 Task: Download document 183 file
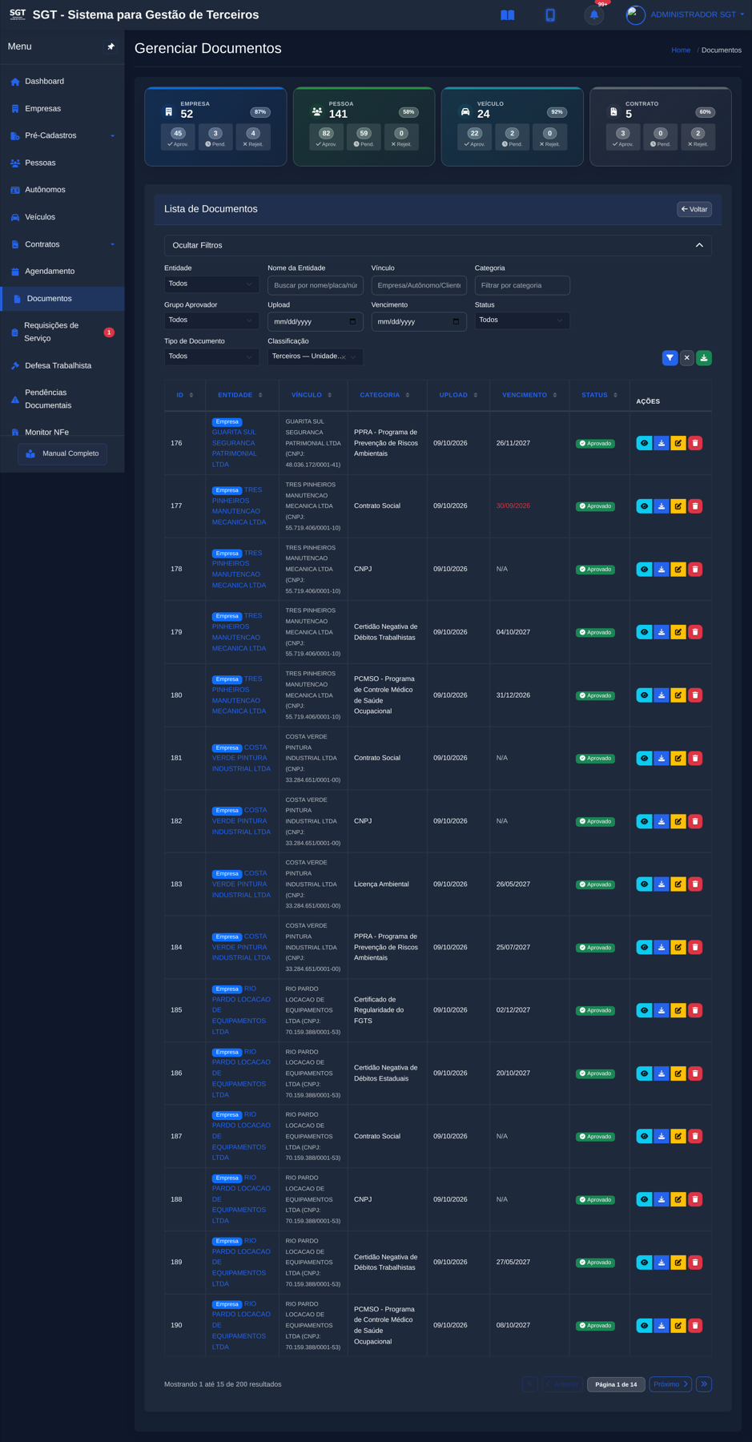click(x=662, y=884)
